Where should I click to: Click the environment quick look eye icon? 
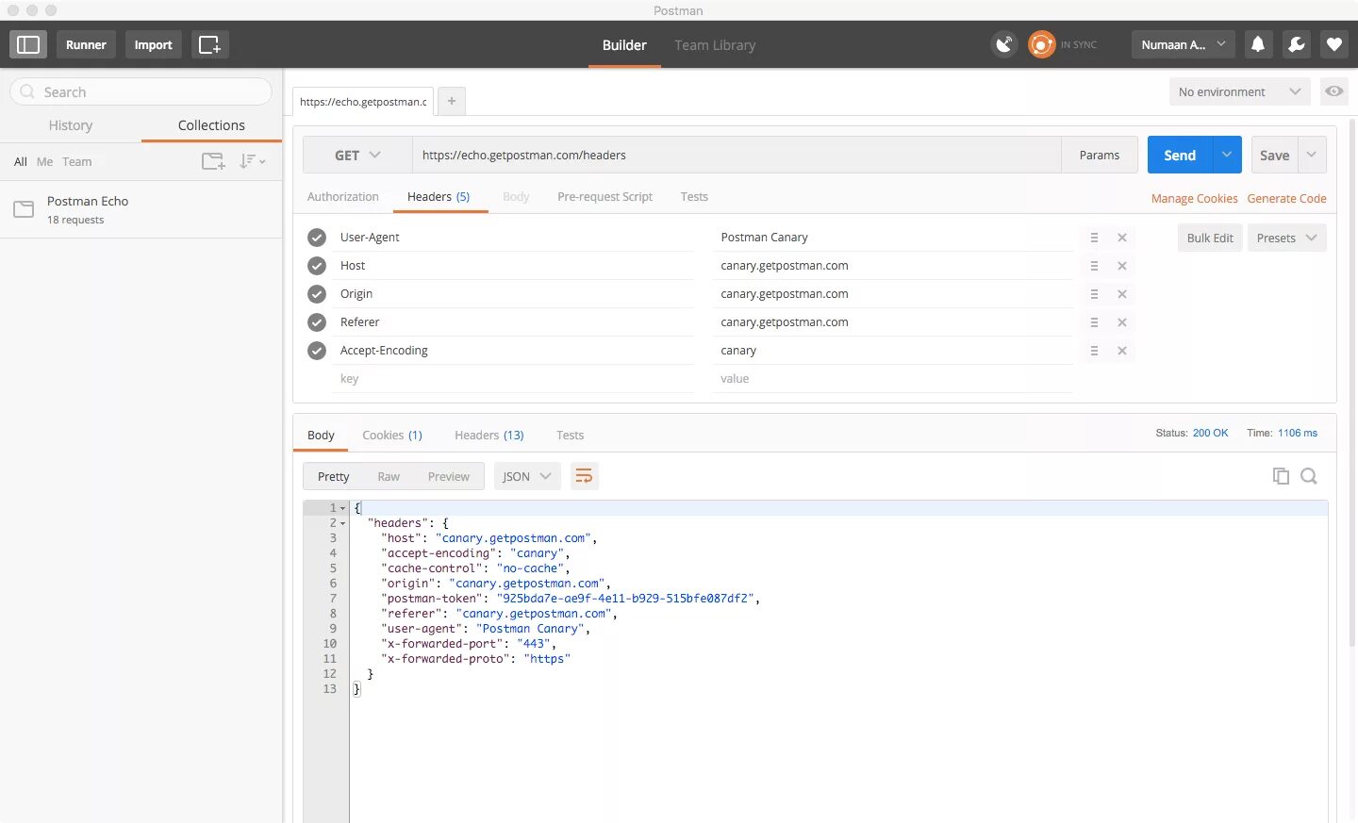coord(1333,91)
